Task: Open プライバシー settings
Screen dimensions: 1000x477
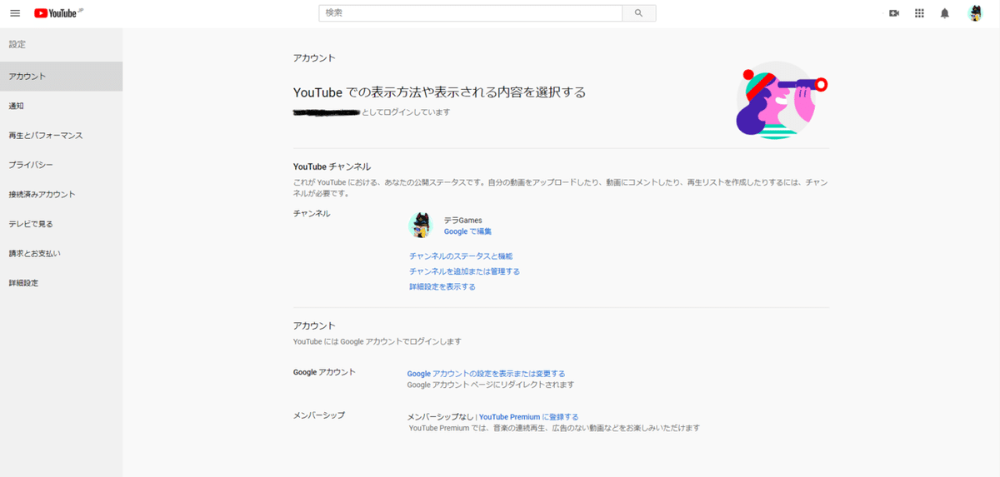Action: (61, 165)
